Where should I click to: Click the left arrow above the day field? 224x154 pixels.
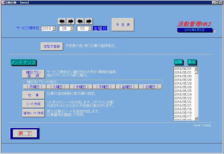click(80, 21)
